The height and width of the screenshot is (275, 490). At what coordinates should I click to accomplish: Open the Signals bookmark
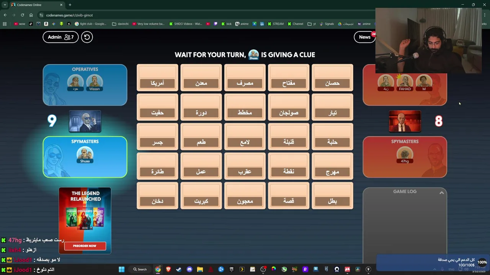(326, 24)
